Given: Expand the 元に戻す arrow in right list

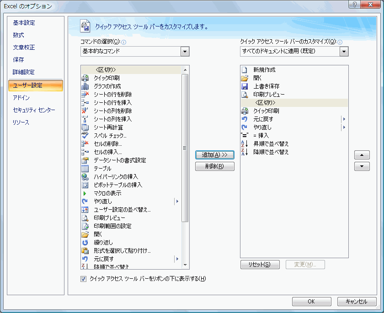Looking at the screenshot, I should (x=344, y=119).
